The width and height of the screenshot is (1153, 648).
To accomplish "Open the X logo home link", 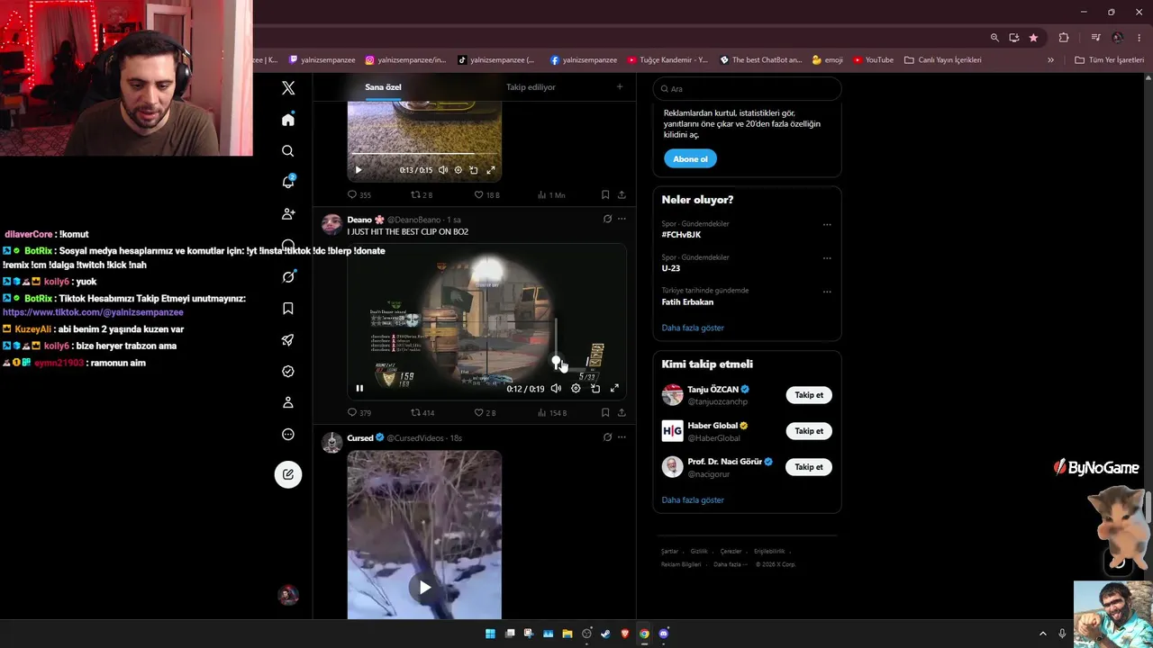I will [x=288, y=88].
